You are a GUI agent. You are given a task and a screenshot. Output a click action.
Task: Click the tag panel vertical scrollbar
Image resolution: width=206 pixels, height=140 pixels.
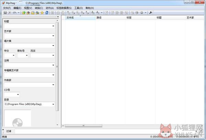(x=57, y=67)
